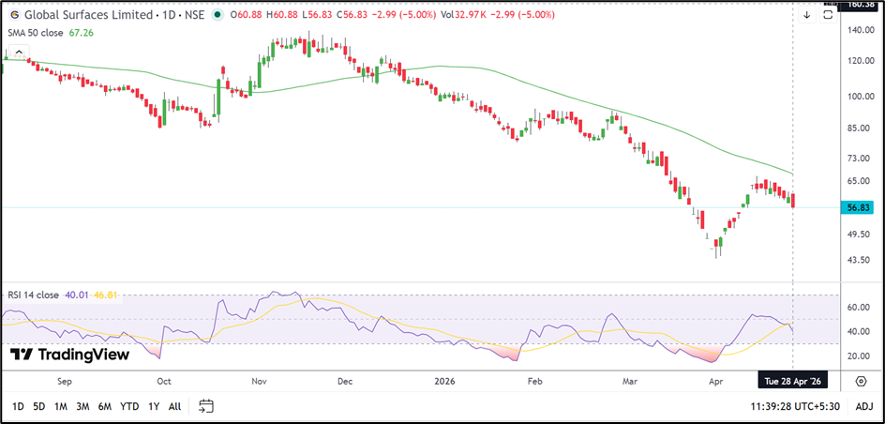The image size is (885, 424).
Task: Choose the 6M range
Action: (x=105, y=406)
